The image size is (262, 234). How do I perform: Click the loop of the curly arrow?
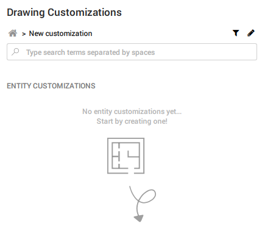pos(147,196)
